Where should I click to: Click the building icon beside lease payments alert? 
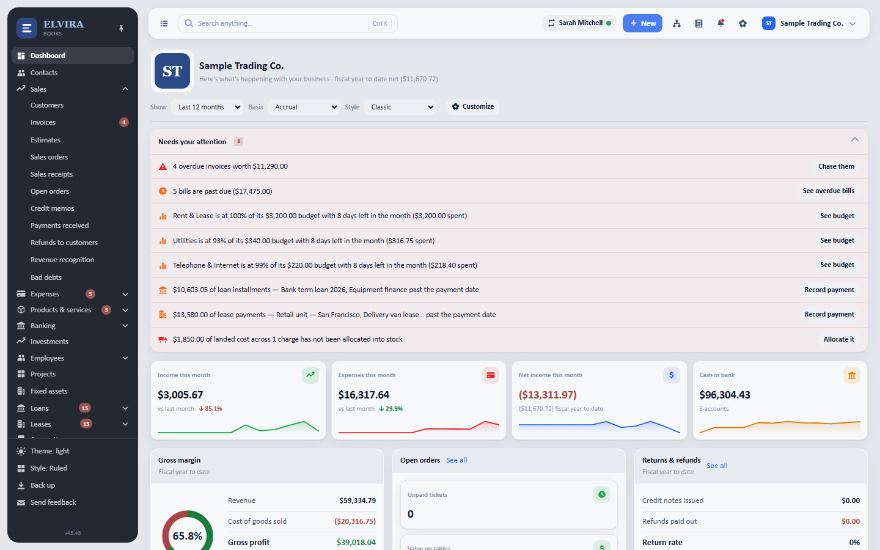[x=163, y=315]
